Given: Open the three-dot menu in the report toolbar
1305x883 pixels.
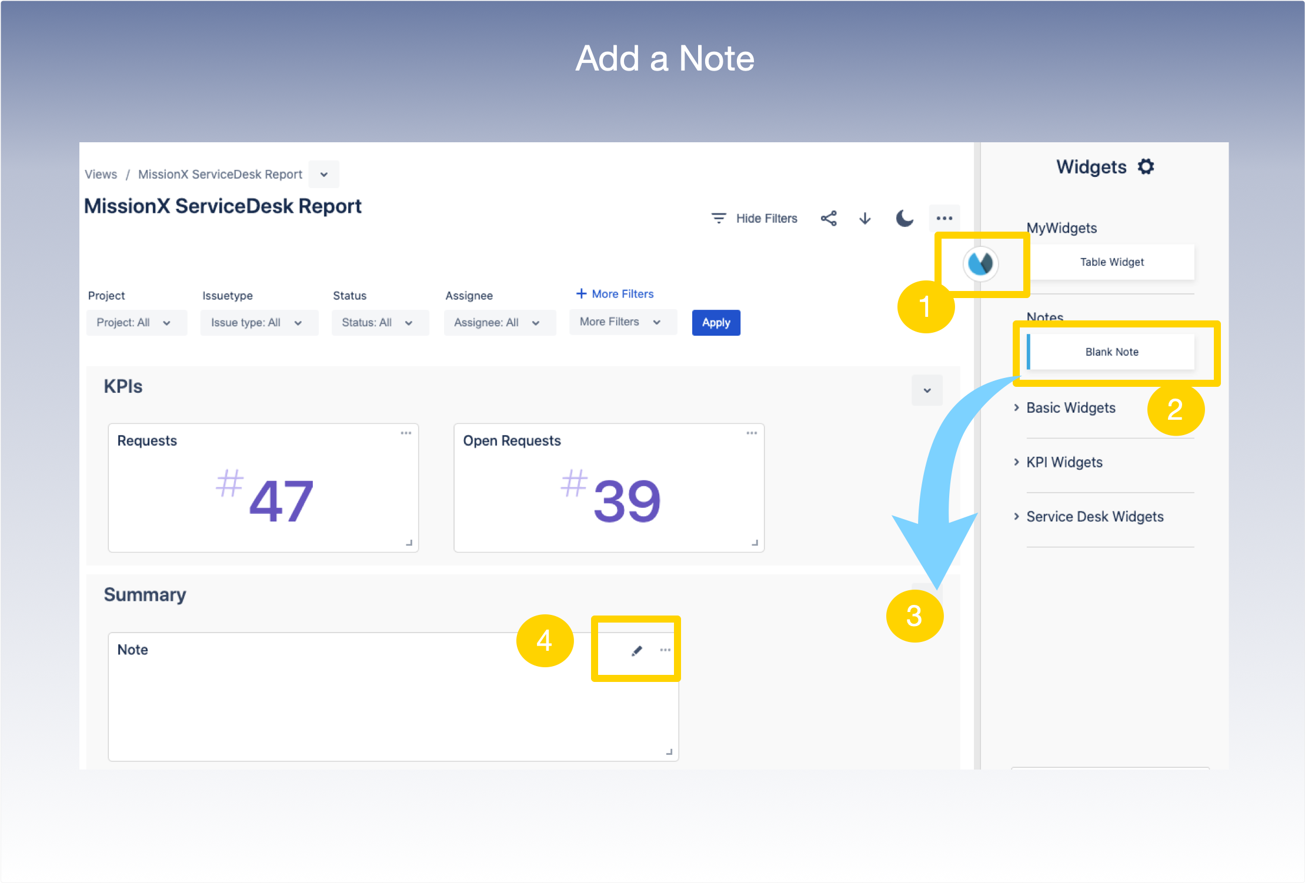Looking at the screenshot, I should point(944,218).
